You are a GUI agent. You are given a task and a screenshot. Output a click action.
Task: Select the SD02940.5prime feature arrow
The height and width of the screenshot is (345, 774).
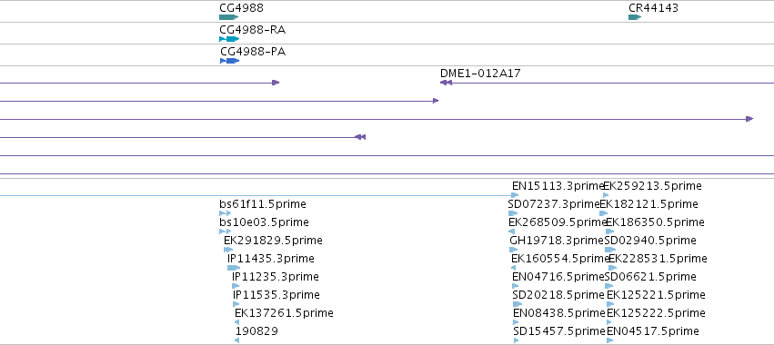[610, 250]
